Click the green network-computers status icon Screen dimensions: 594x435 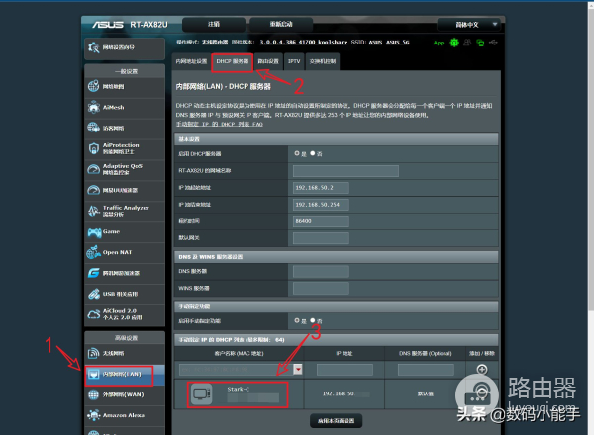(x=480, y=43)
